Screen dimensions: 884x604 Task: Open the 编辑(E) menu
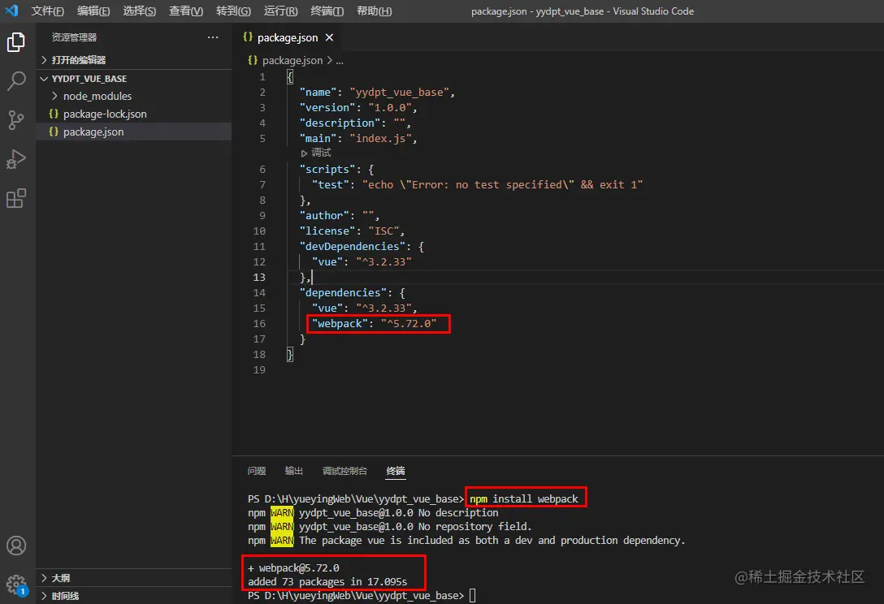[93, 11]
